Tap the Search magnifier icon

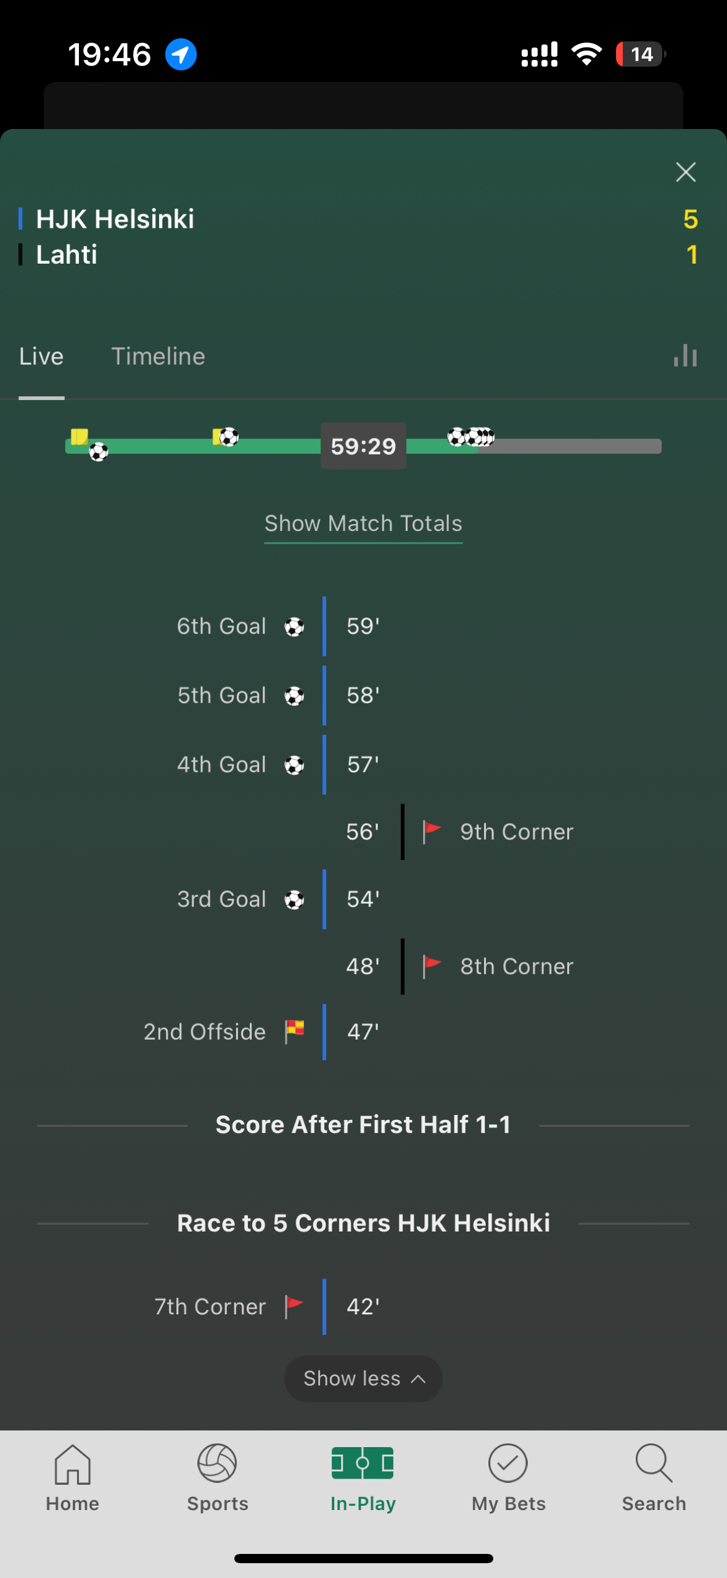tap(654, 1463)
